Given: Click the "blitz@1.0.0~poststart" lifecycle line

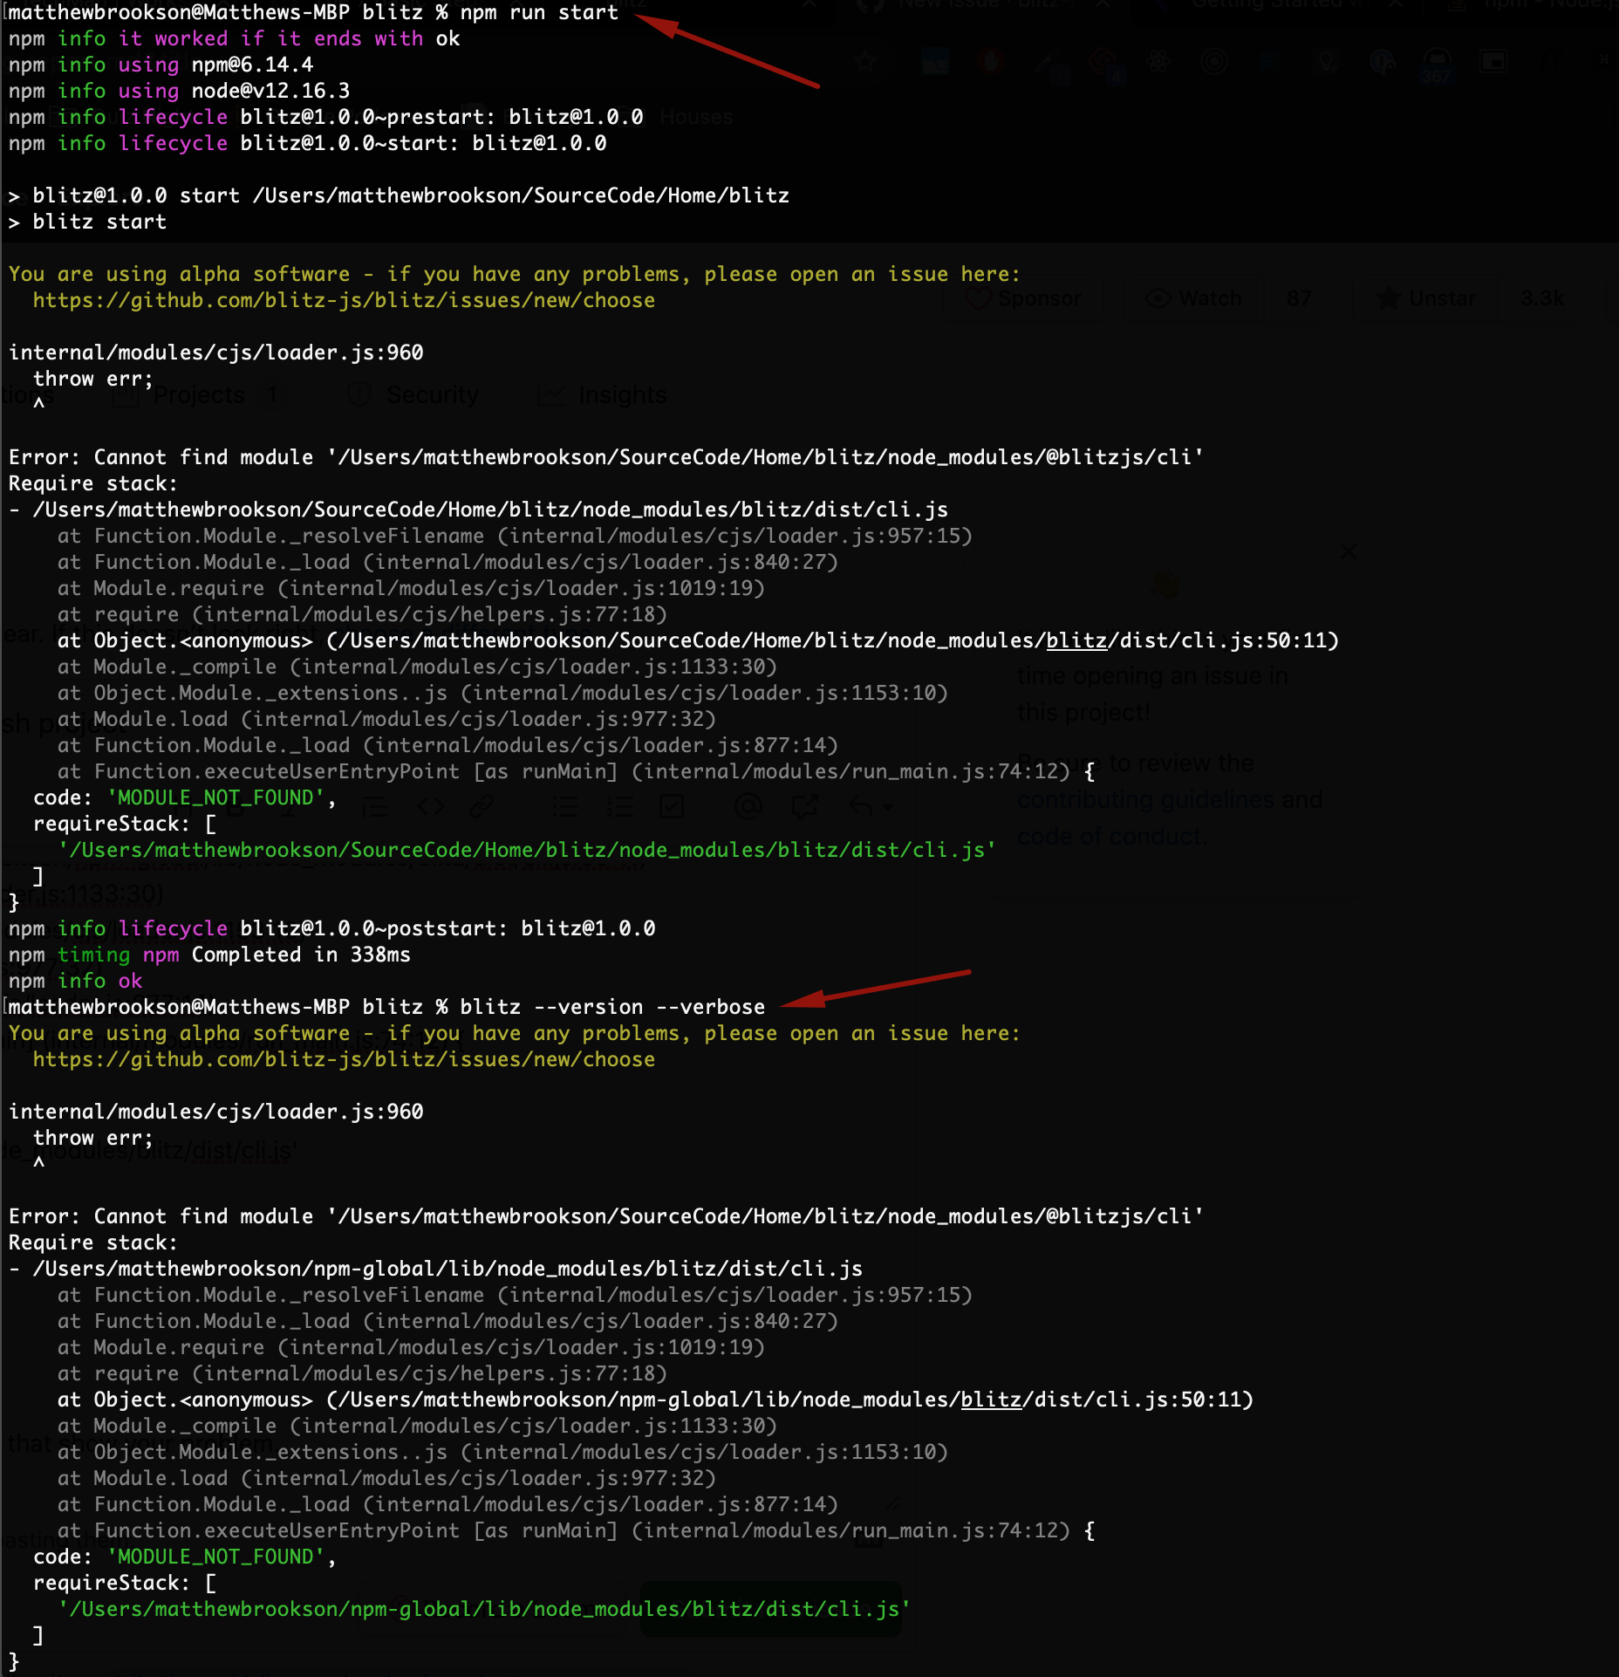Looking at the screenshot, I should coord(332,928).
